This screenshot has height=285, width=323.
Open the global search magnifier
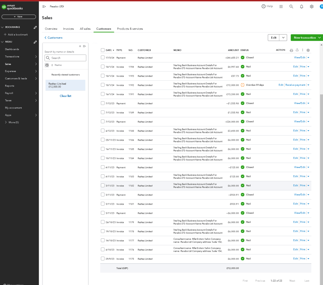point(291,6)
